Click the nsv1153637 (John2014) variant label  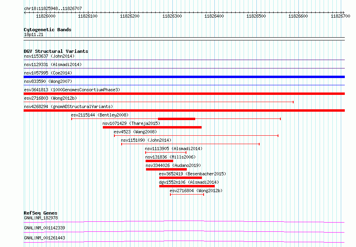click(49, 56)
